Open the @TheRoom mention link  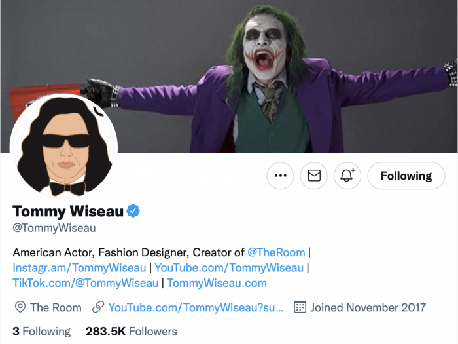tap(277, 252)
